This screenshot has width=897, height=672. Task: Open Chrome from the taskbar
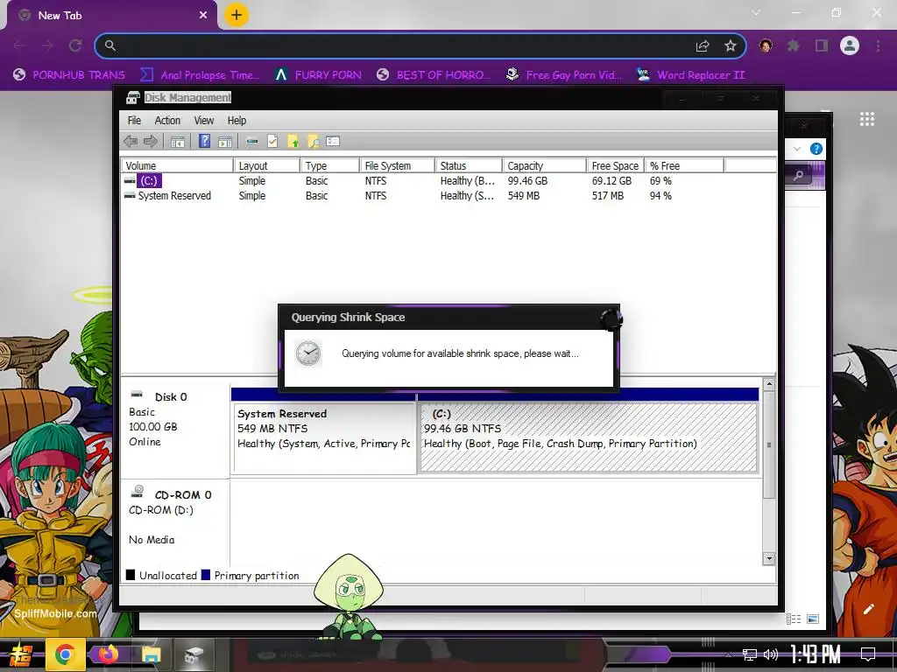point(65,654)
